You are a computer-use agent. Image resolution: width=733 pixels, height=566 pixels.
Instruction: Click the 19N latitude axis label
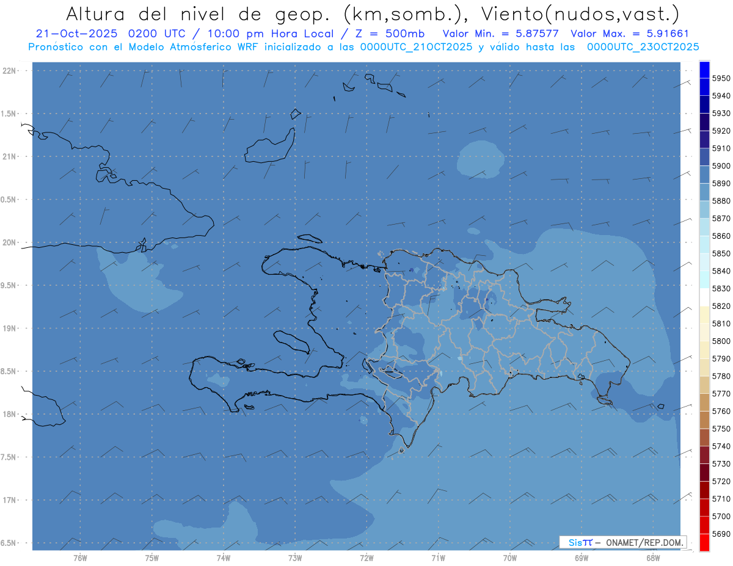coord(9,328)
